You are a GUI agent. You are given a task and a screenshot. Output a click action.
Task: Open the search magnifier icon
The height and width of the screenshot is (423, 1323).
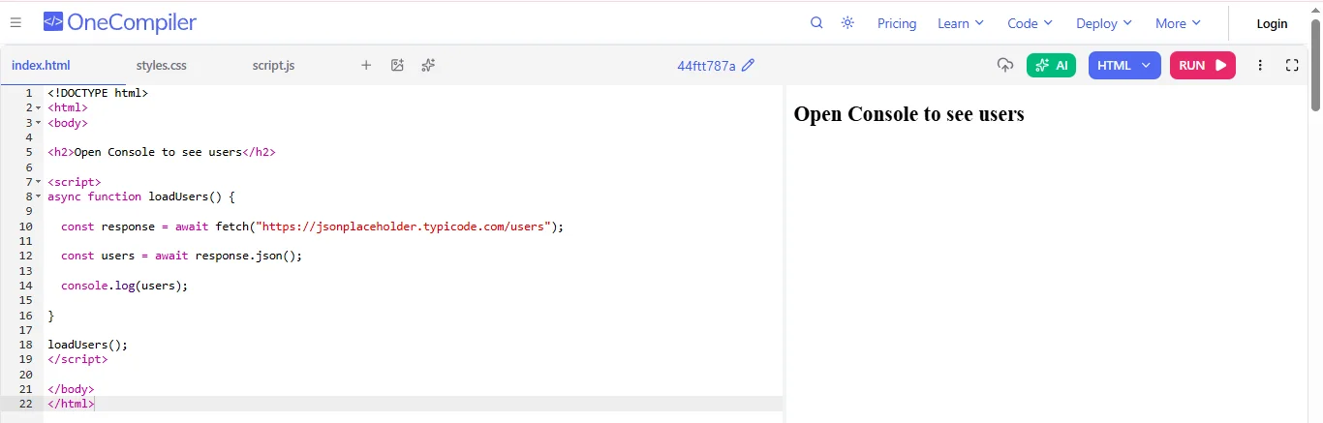pyautogui.click(x=816, y=23)
